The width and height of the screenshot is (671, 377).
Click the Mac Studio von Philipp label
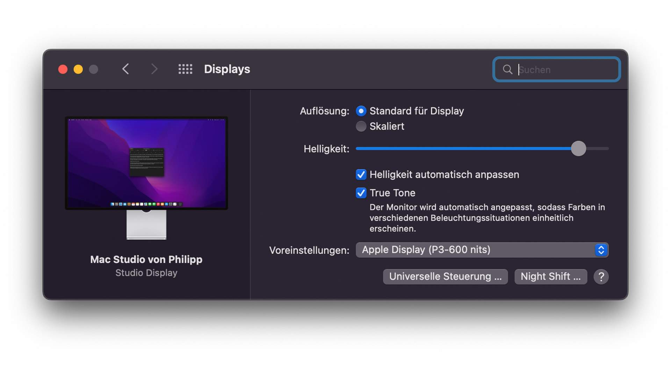tap(146, 259)
